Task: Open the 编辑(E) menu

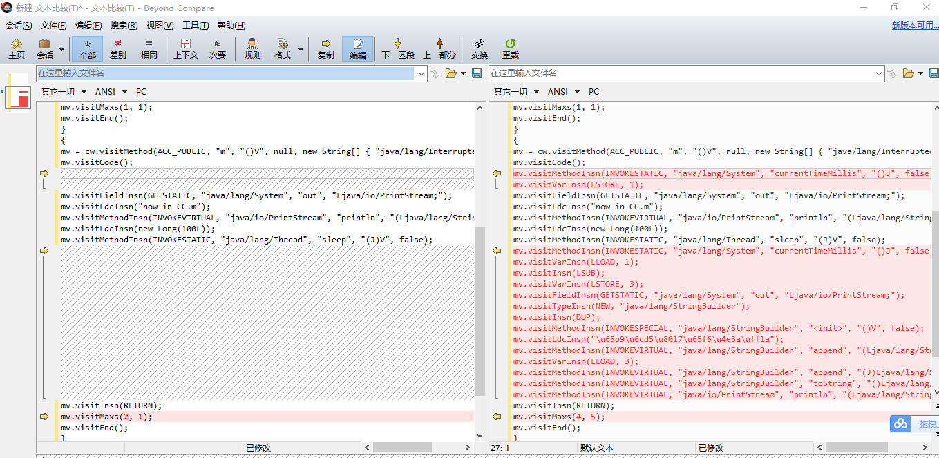Action: 88,26
